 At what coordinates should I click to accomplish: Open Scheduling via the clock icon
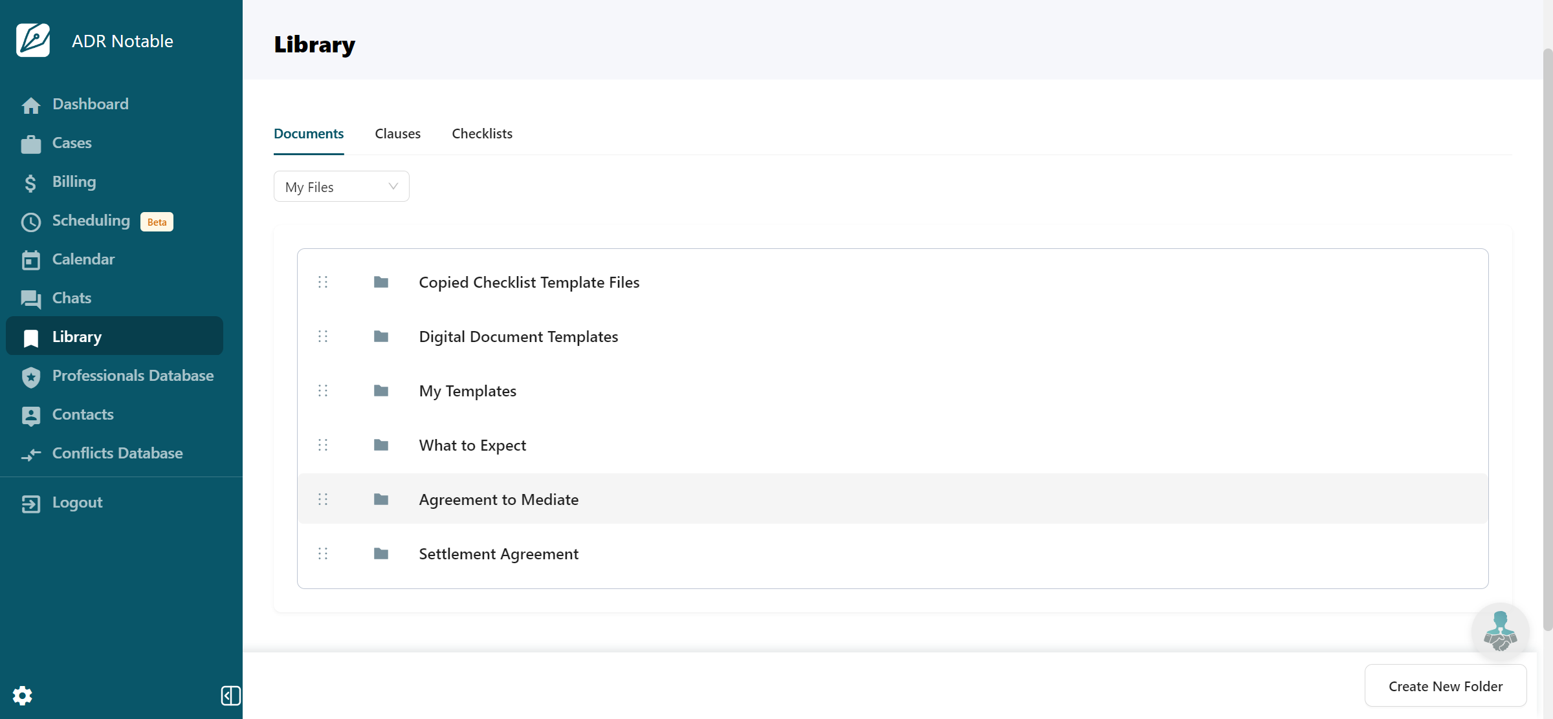[x=30, y=222]
